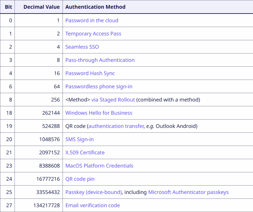Follow the 'via Staged Rollout' link
Screen dimensions: 253x212
[113, 100]
